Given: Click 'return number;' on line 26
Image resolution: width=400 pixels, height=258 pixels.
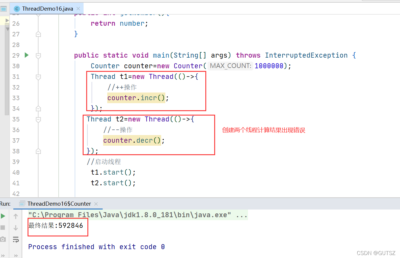Looking at the screenshot, I should click(119, 23).
